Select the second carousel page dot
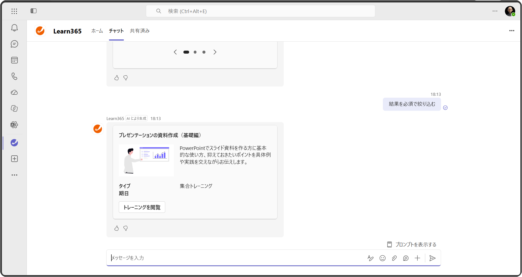This screenshot has width=522, height=277. click(195, 52)
